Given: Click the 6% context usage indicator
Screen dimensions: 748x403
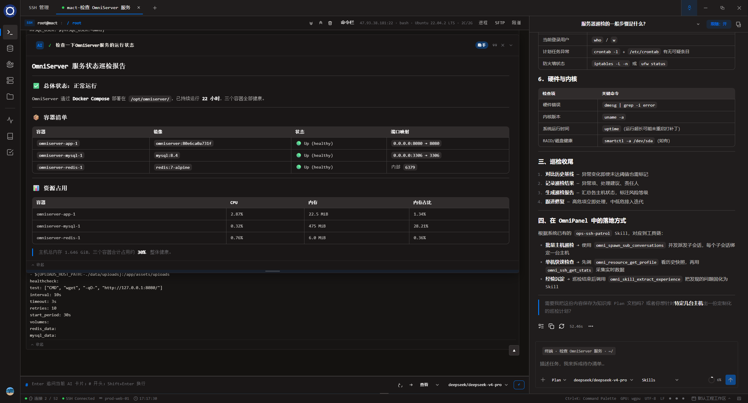Looking at the screenshot, I should 715,380.
